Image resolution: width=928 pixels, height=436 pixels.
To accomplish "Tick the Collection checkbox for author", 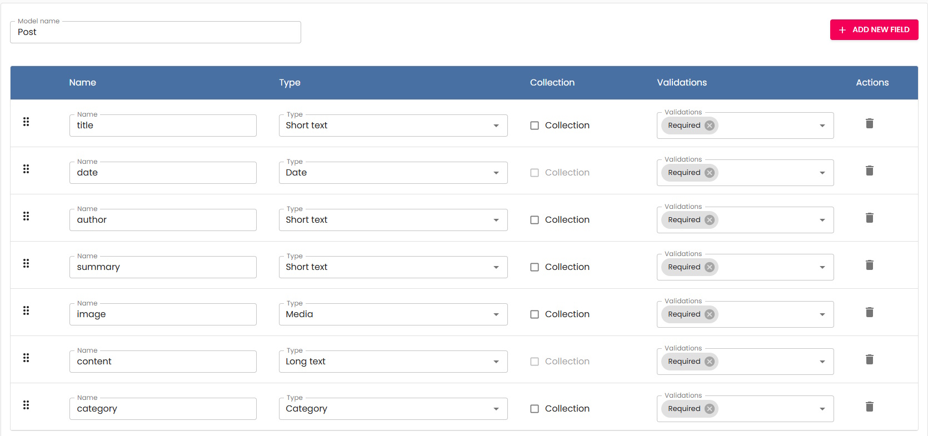I will point(535,220).
